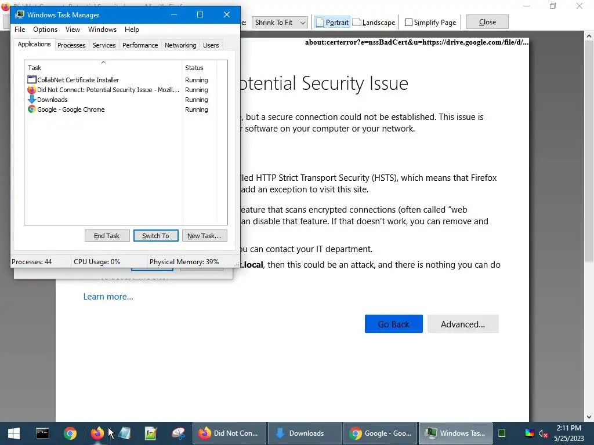
Task: Click the New Task... button
Action: [x=205, y=236]
